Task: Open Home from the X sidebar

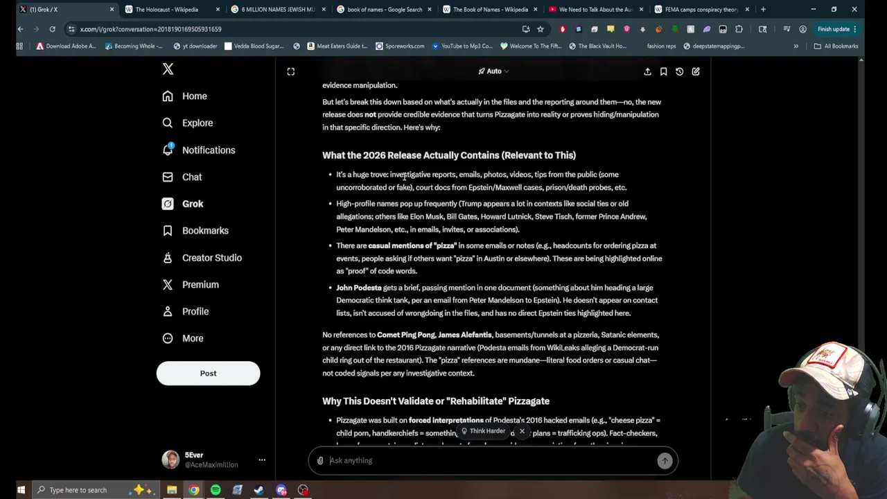Action: tap(185, 96)
